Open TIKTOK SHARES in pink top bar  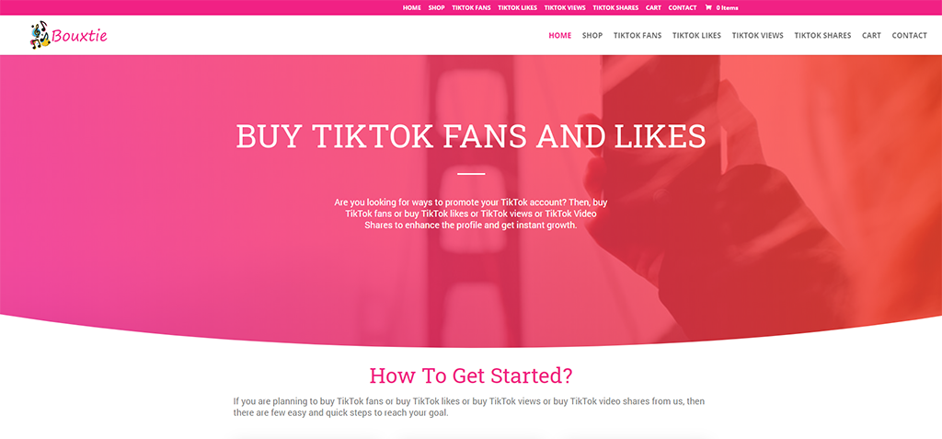pos(615,7)
